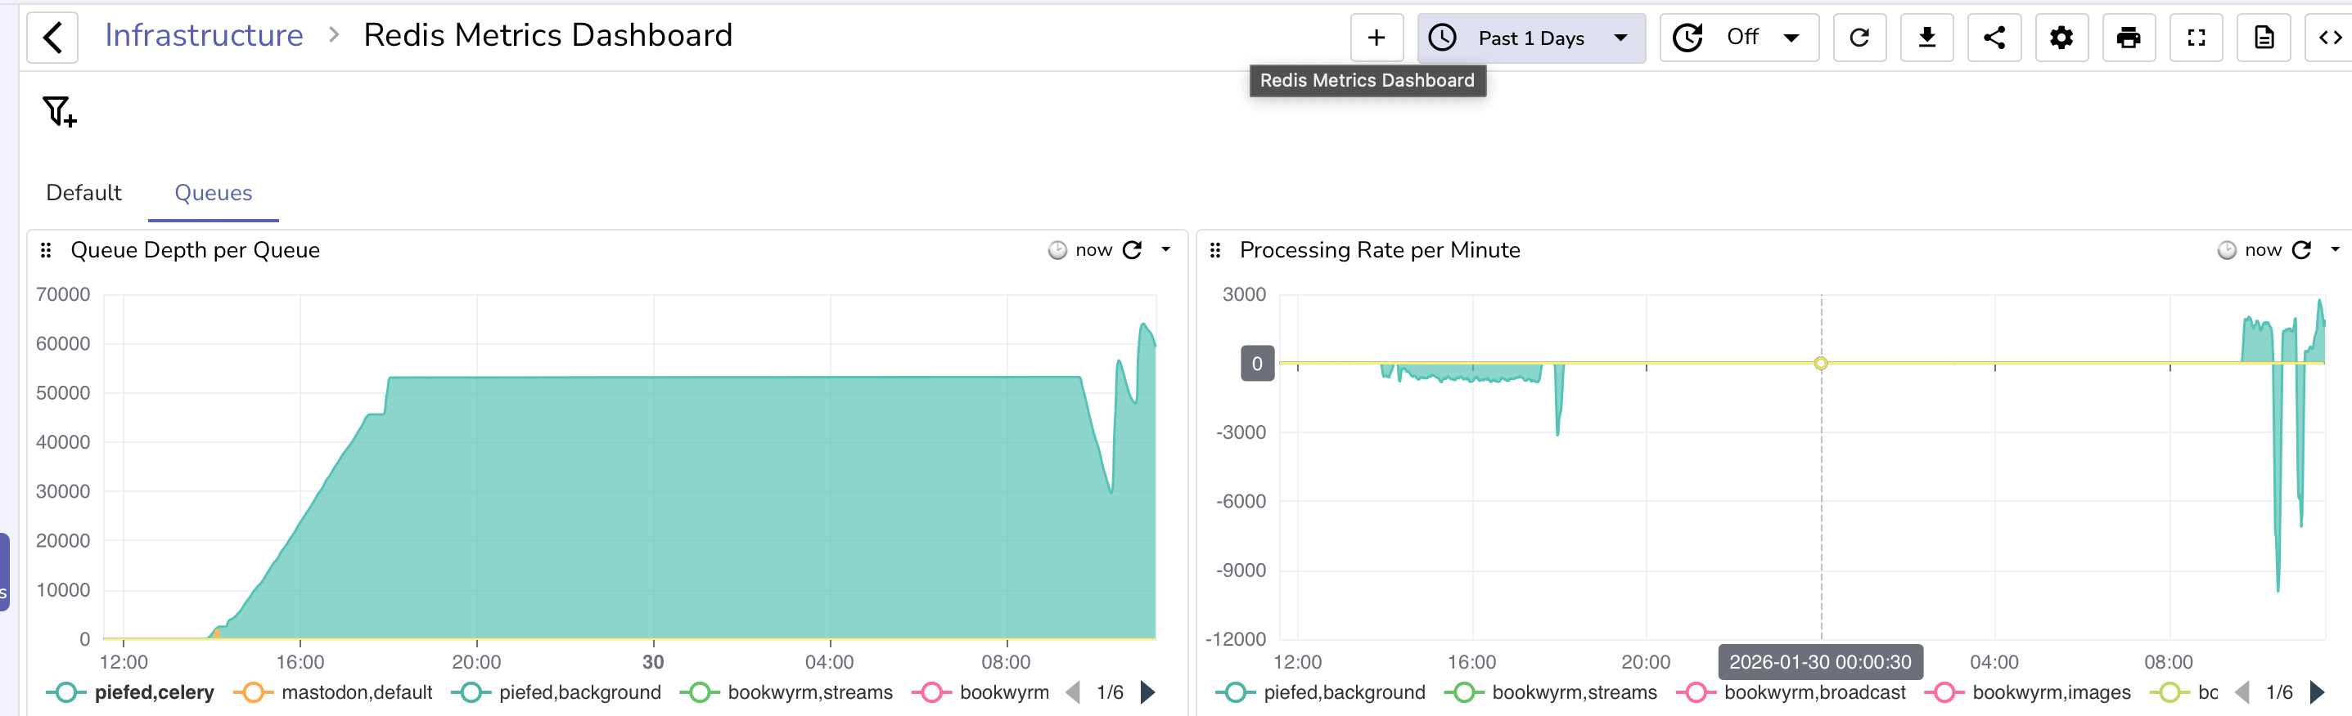Select the Queues tab
Viewport: 2352px width, 716px height.
pyautogui.click(x=213, y=192)
